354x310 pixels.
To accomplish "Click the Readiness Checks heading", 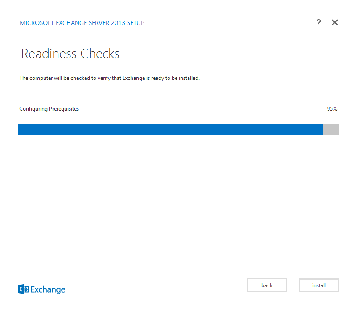I will (x=70, y=54).
